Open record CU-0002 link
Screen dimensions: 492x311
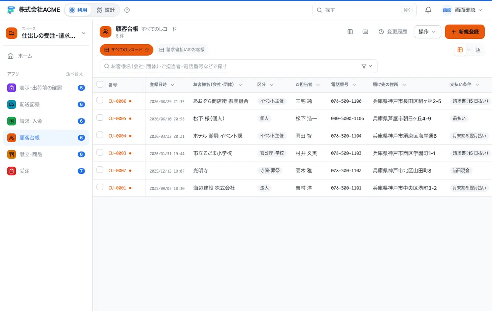(x=117, y=171)
